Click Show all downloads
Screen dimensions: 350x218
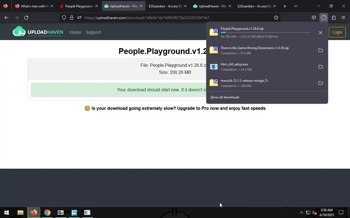point(225,97)
